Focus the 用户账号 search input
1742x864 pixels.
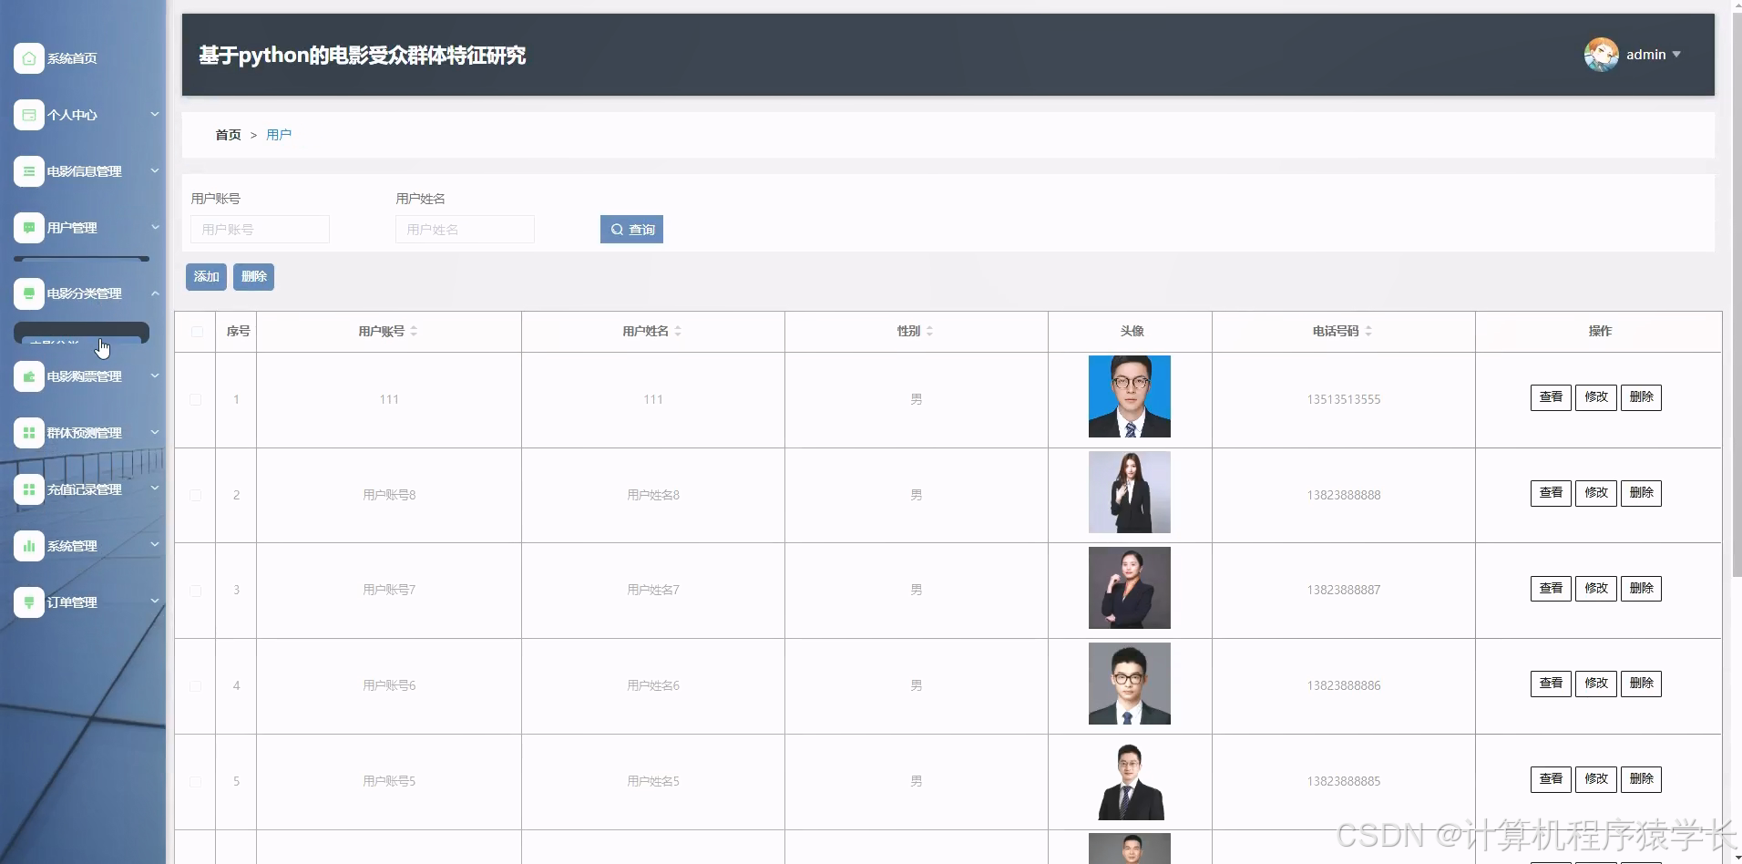tap(260, 230)
